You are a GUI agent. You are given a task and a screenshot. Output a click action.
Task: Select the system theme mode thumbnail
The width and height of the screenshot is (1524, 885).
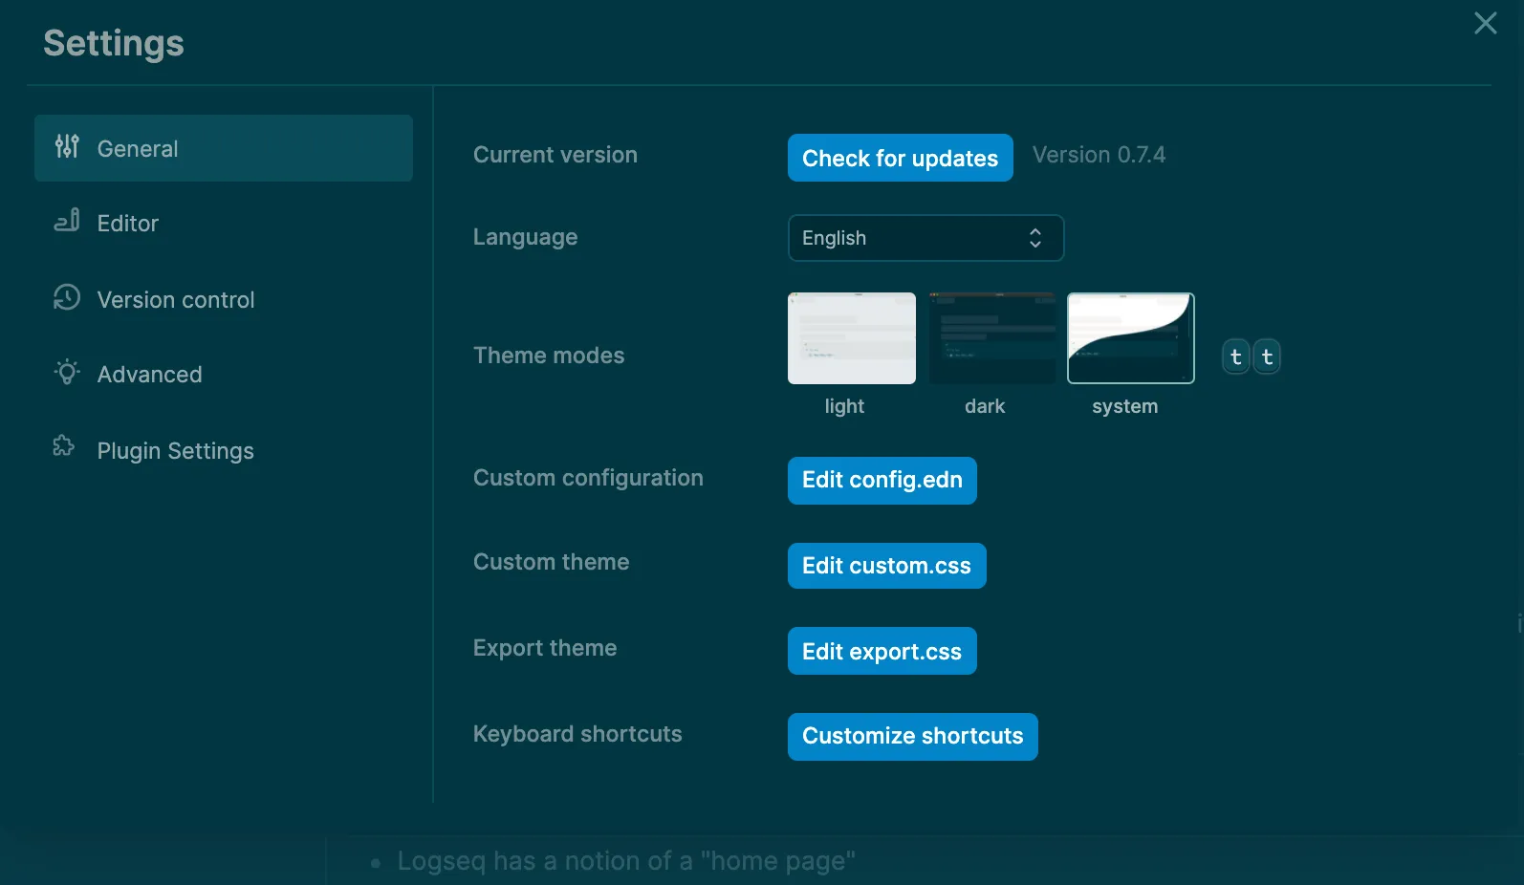tap(1130, 338)
